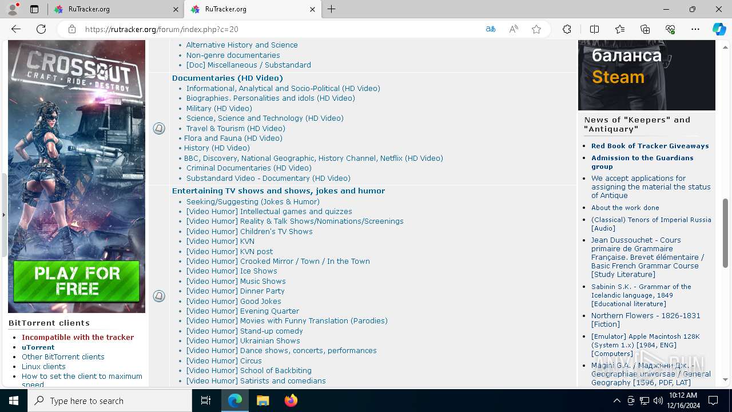The width and height of the screenshot is (732, 412).
Task: Click the Crossout Play For Free banner
Action: [77, 176]
